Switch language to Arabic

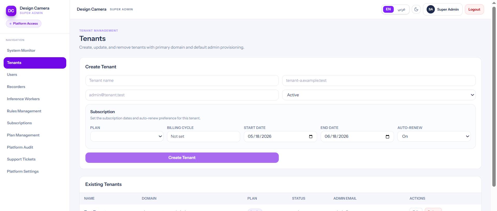coord(401,9)
